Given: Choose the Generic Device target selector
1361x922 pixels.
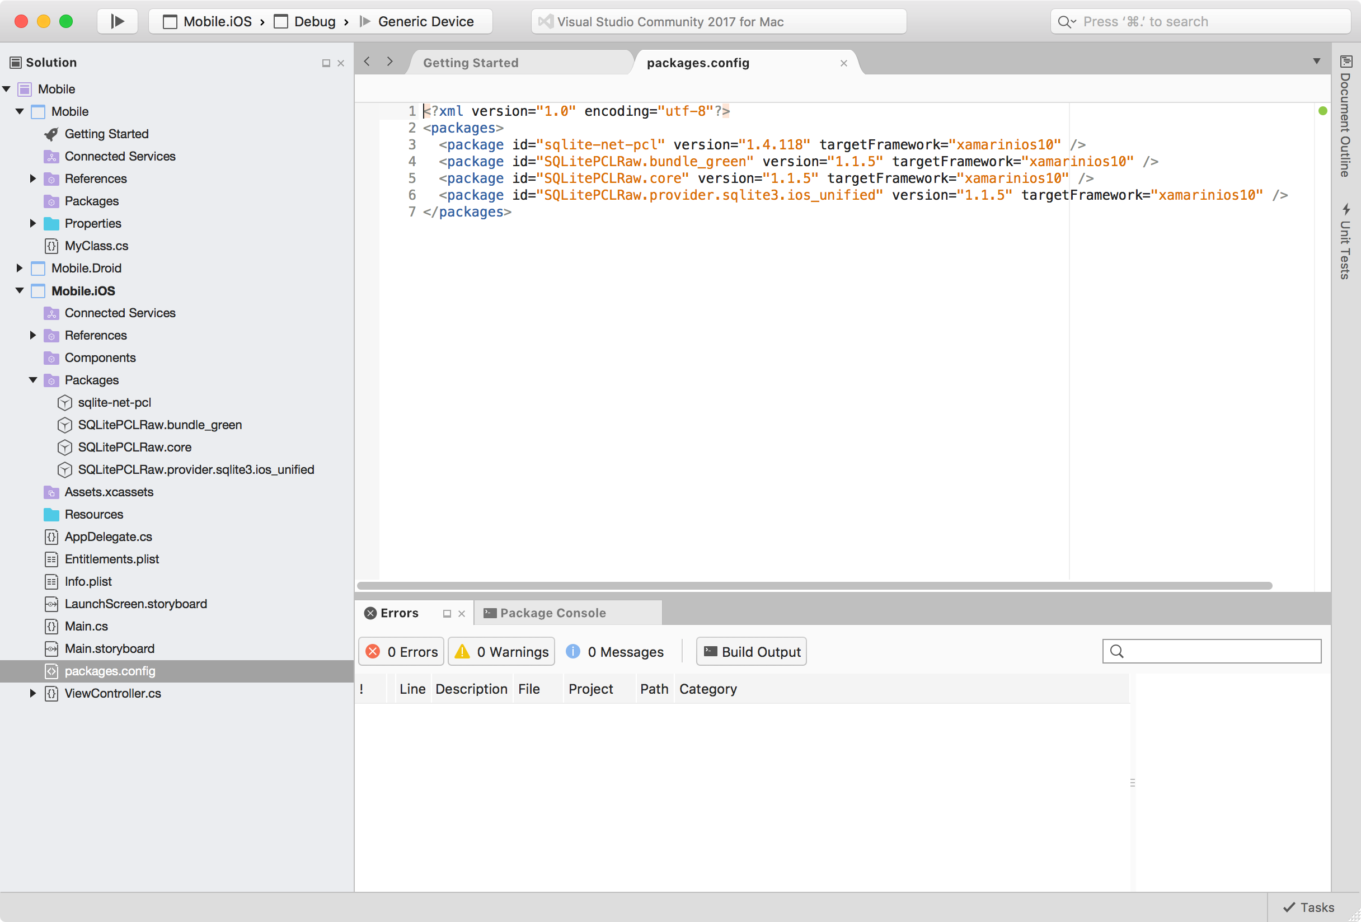Looking at the screenshot, I should click(417, 22).
